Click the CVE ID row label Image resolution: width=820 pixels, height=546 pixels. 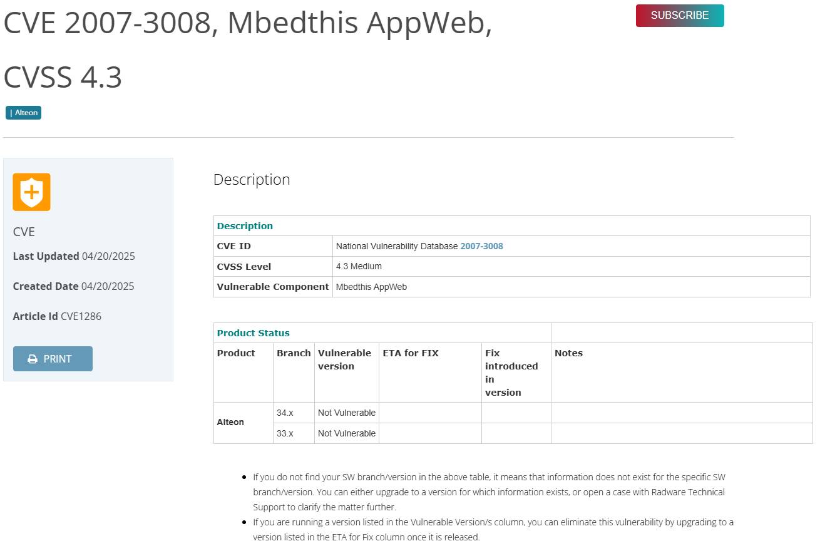click(x=234, y=246)
